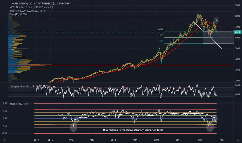Select the 0.5 Fibonacci level label
This screenshot has width=242, height=143.
[162, 35]
